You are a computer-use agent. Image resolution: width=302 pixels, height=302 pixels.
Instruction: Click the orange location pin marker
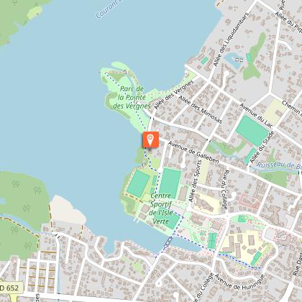point(151,139)
